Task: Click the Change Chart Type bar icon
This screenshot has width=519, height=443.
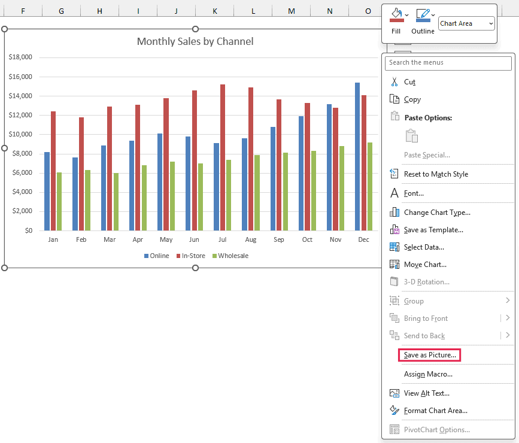Action: tap(394, 212)
